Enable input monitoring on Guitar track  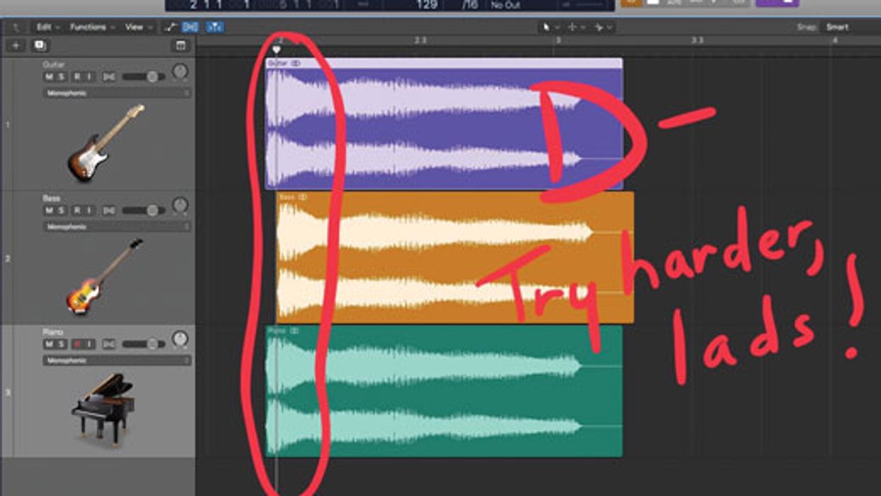(x=89, y=76)
